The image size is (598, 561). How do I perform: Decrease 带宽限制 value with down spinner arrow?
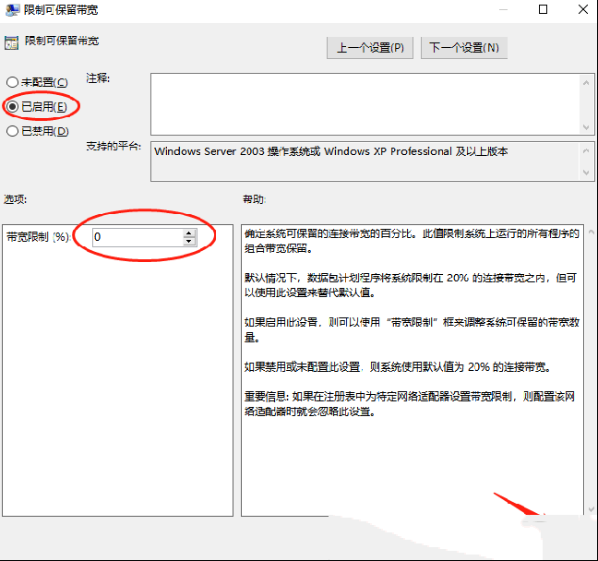(x=189, y=242)
